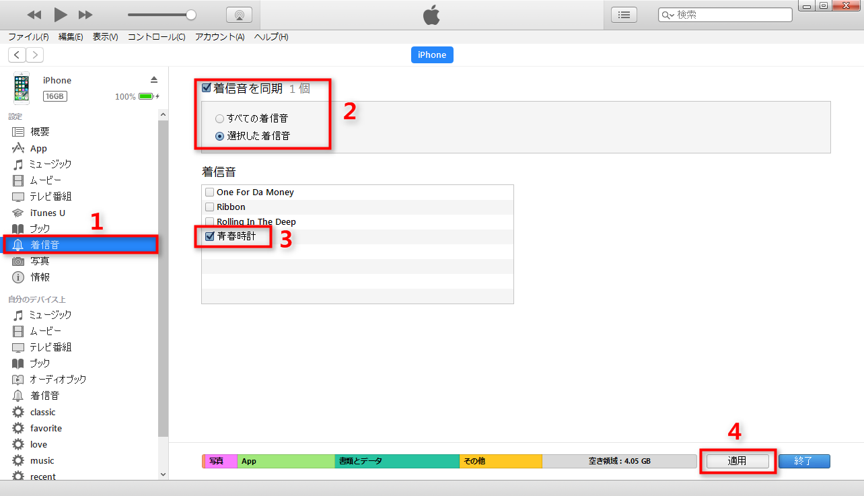Click the battery charge icon
Viewport: 864px width, 496px height.
[147, 96]
